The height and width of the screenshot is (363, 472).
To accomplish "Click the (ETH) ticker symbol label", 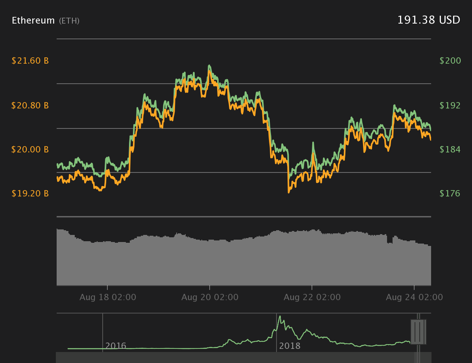I will (x=69, y=21).
